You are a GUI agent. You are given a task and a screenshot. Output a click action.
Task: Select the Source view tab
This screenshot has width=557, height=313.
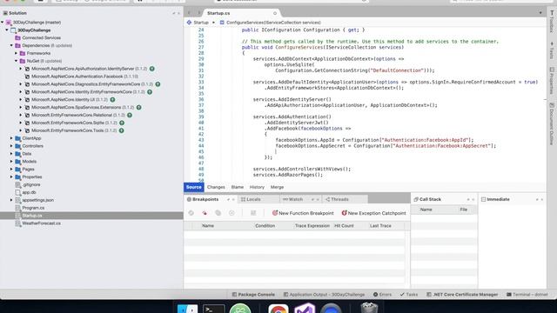click(x=193, y=187)
